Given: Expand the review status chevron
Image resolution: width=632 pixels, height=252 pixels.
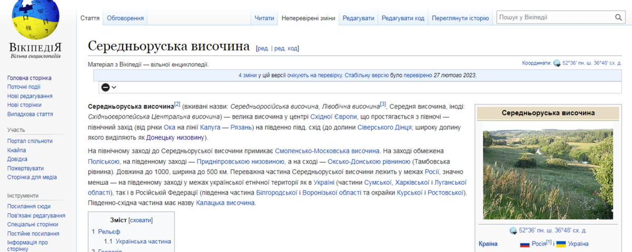Looking at the screenshot, I should coord(114,87).
